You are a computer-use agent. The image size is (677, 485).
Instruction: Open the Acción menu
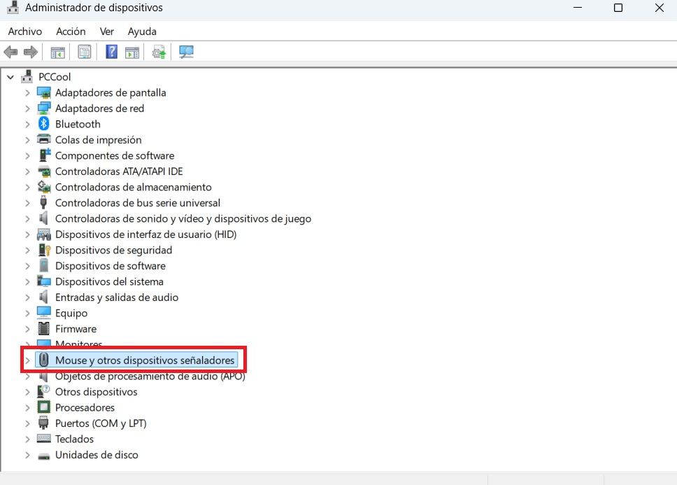coord(71,31)
